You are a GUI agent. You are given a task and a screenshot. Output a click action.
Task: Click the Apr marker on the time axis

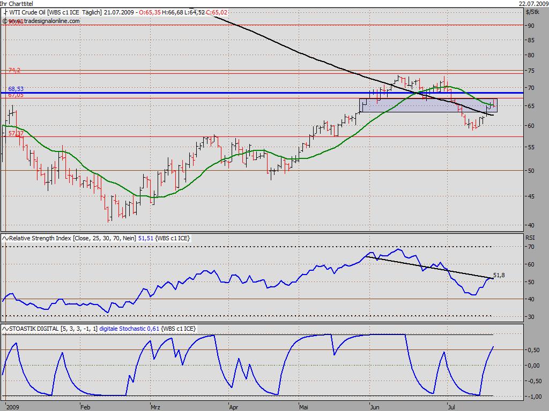click(234, 407)
